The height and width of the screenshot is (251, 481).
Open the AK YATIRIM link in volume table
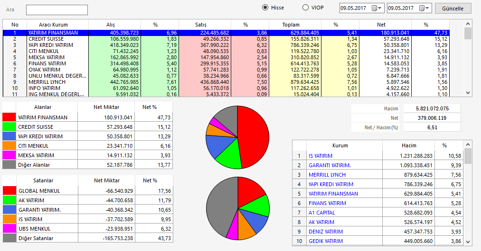(321, 222)
